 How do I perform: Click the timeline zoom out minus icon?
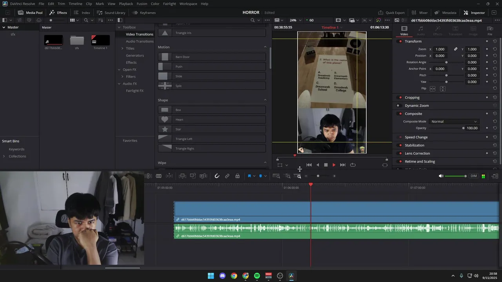pyautogui.click(x=306, y=176)
